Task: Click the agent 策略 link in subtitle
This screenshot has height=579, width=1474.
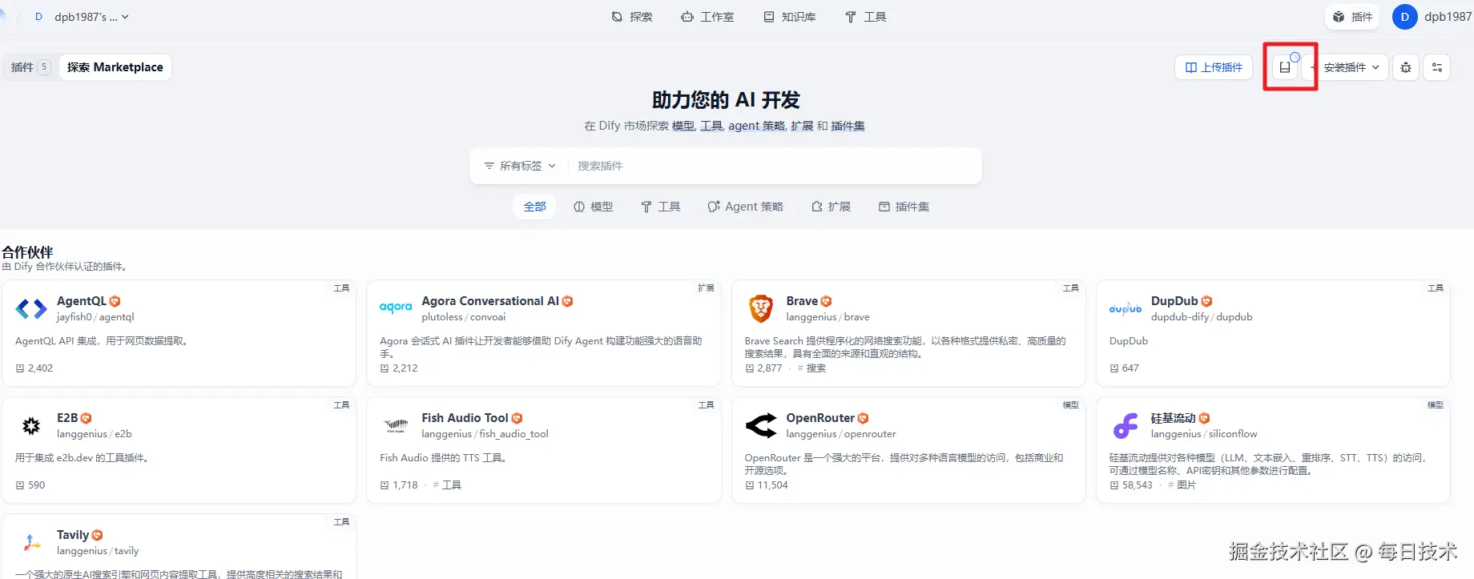Action: (756, 126)
